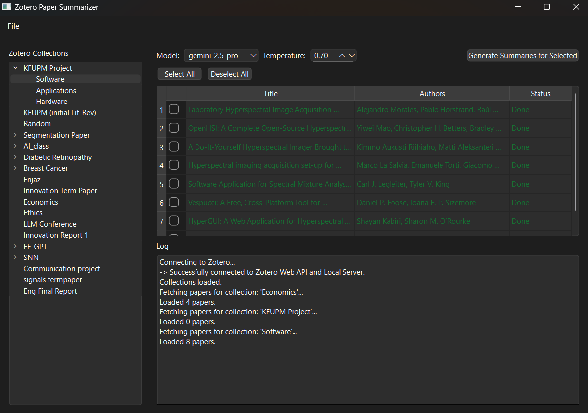
Task: Click the Zotero Paper Summarizer app icon
Action: (x=7, y=7)
